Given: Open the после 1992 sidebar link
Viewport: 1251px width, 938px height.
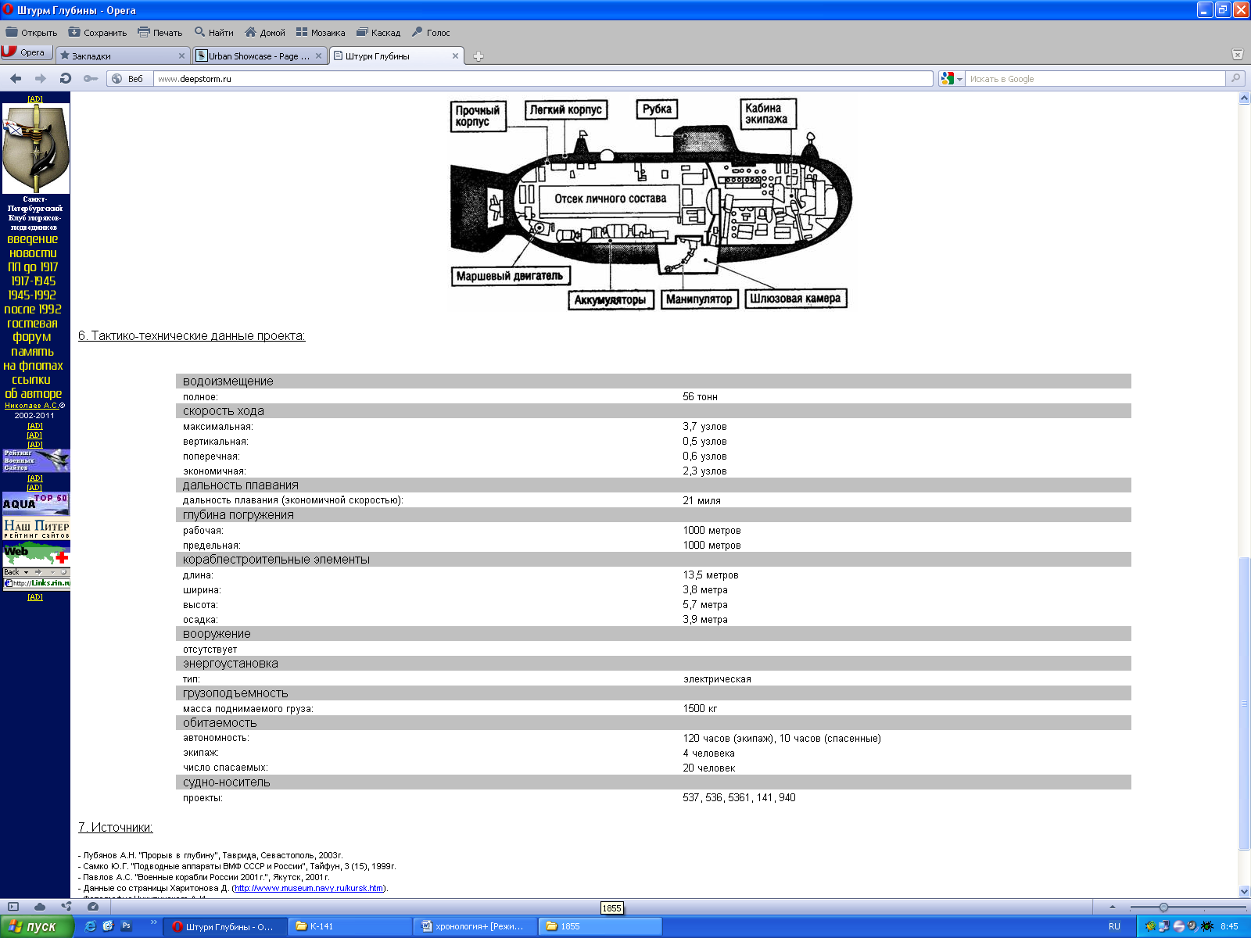Looking at the screenshot, I should [33, 310].
